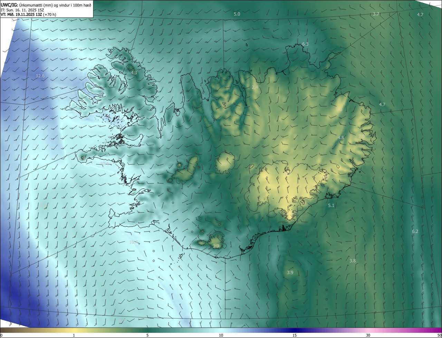Image resolution: width=442 pixels, height=338 pixels.
Task: Click the title 'UWC/IG: Úrkomumætti (mm) og vindur' header
Action: point(46,5)
